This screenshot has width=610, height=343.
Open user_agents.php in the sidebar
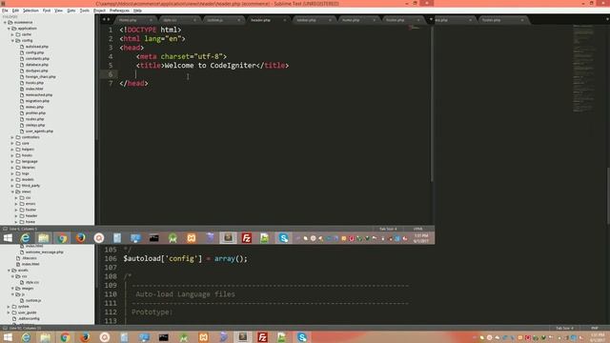39,131
